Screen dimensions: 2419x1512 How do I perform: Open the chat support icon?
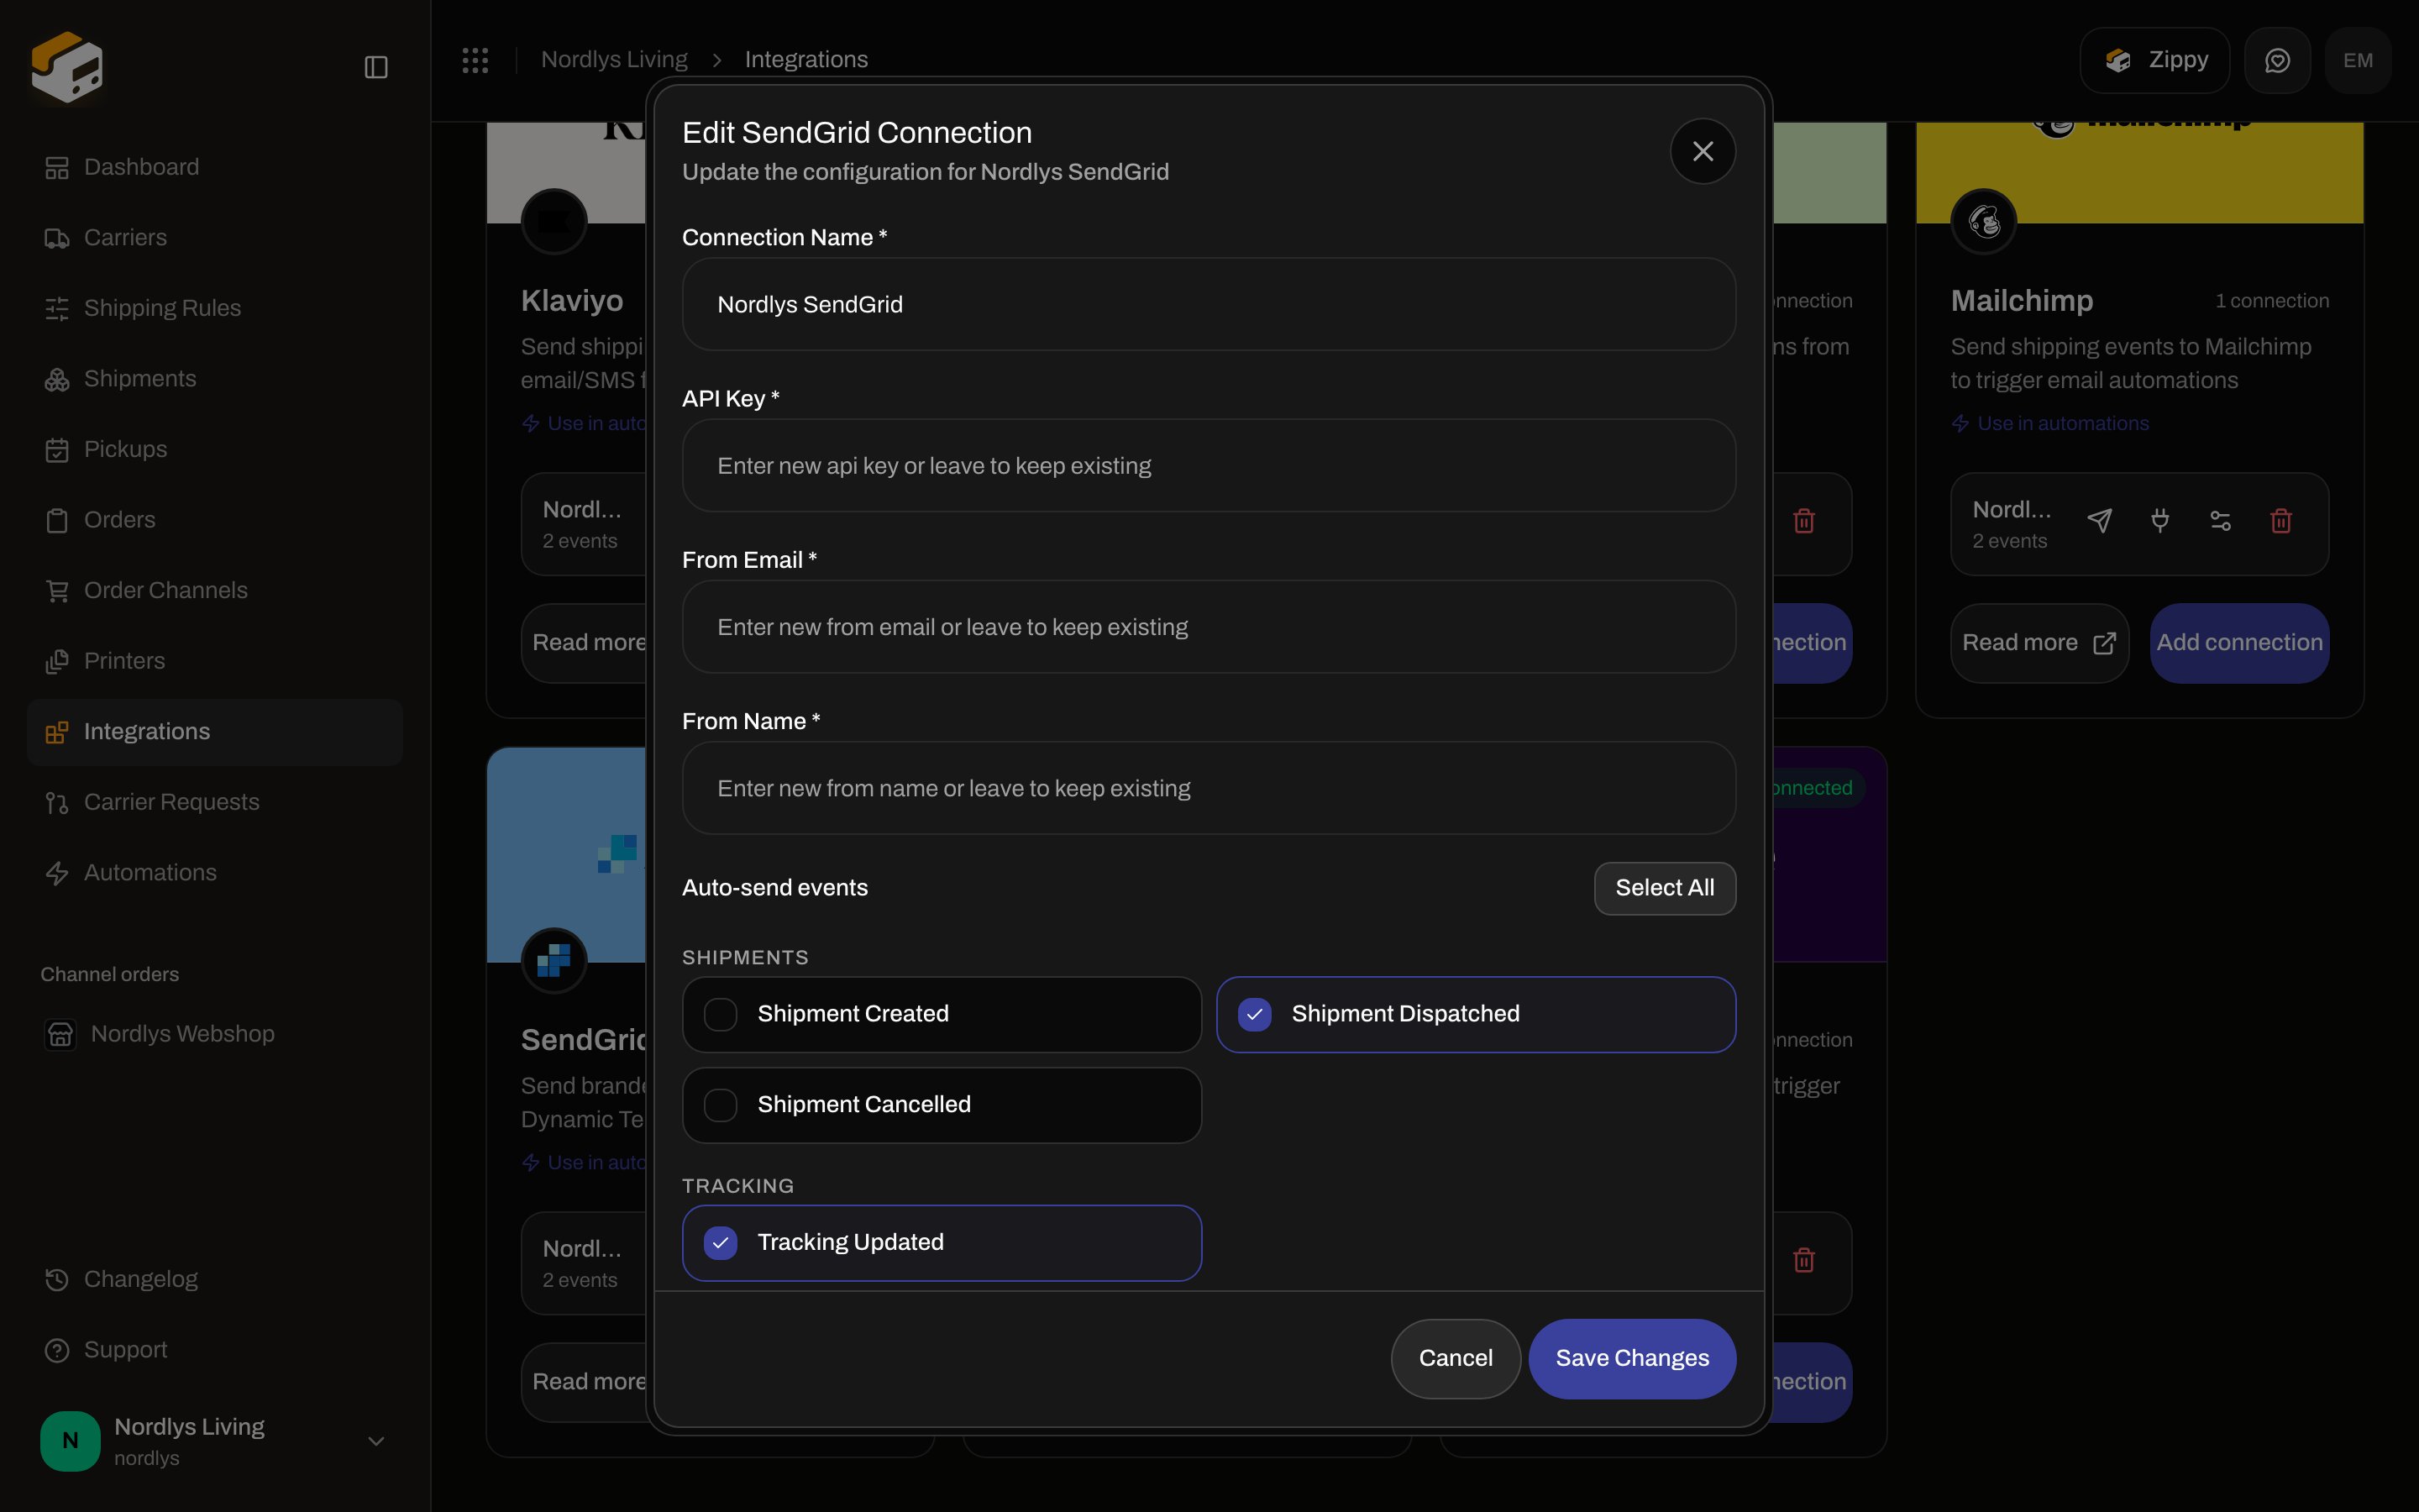click(2277, 60)
